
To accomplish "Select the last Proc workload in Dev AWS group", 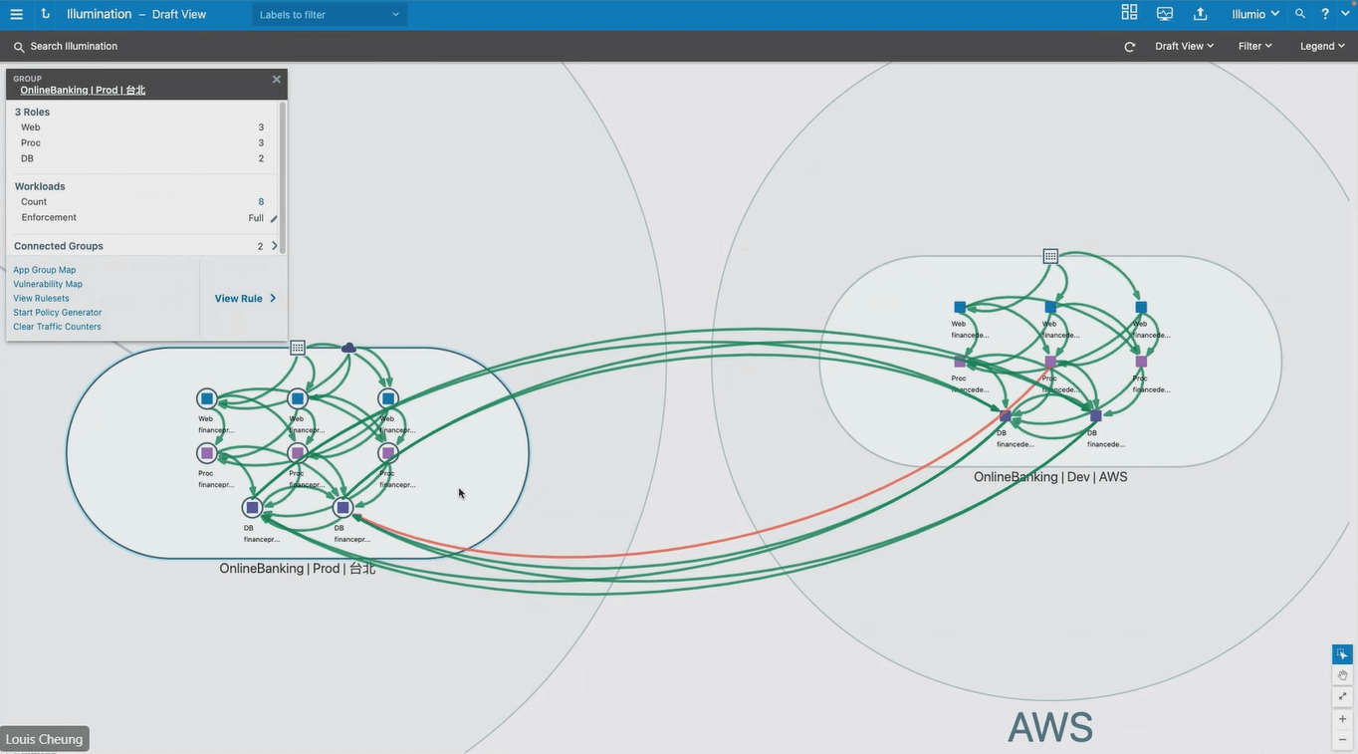I will (1141, 362).
